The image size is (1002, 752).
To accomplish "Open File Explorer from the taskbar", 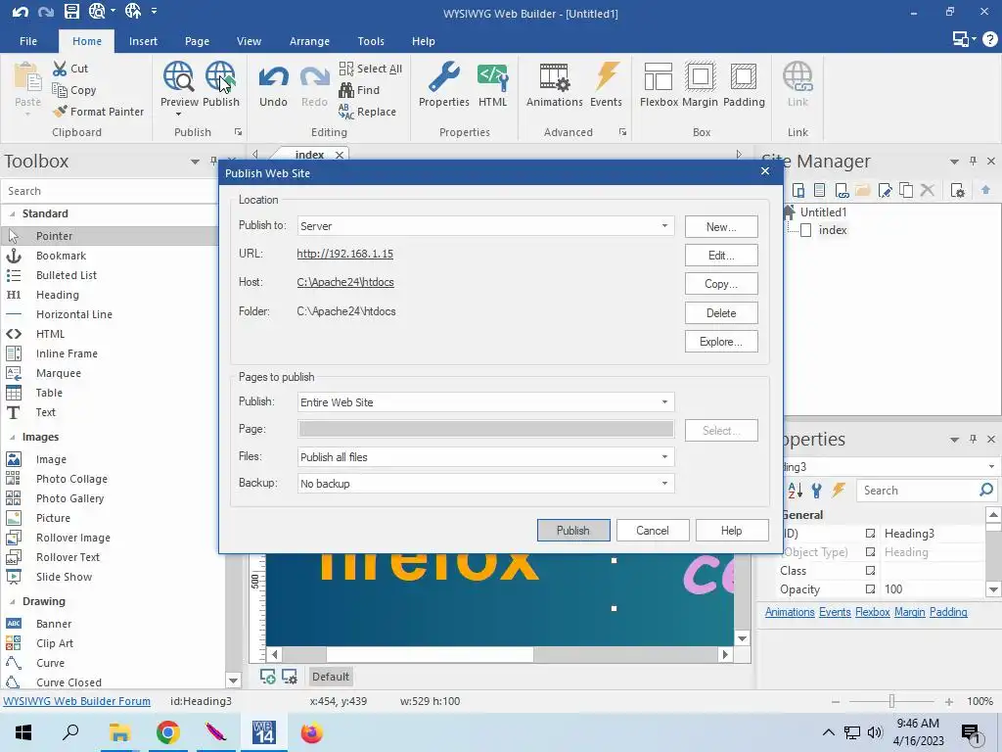I will (x=119, y=732).
